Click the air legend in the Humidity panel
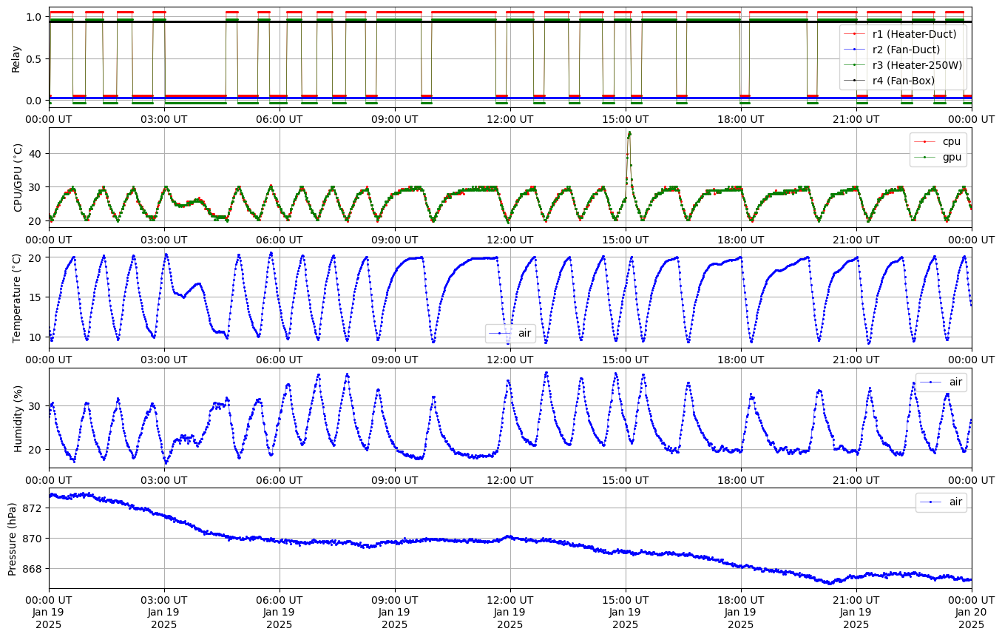This screenshot has width=1002, height=637. 941,382
